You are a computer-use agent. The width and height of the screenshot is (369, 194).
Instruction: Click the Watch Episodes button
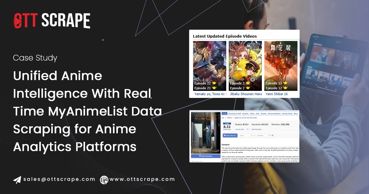[x=206, y=156]
